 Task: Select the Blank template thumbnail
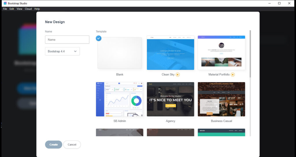coord(120,53)
